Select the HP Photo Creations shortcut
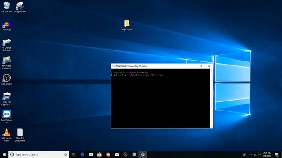 [7, 63]
